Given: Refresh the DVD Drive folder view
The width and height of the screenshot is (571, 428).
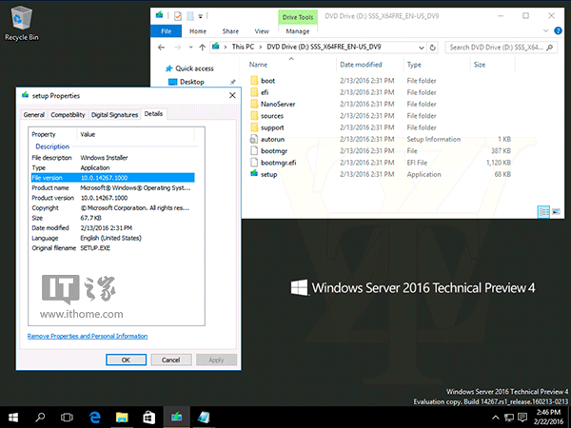Looking at the screenshot, I should click(x=433, y=48).
